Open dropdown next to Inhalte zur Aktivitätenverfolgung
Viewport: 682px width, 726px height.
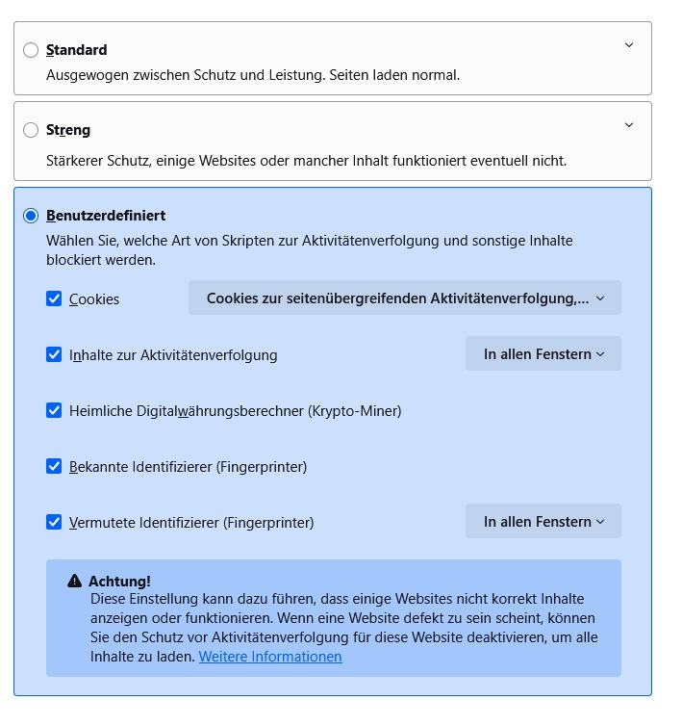pyautogui.click(x=543, y=353)
